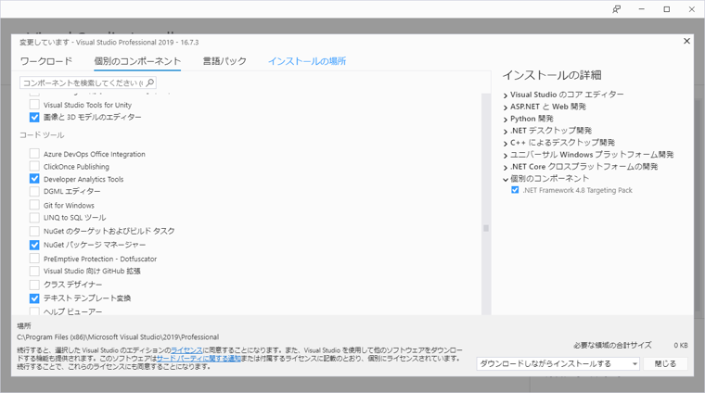The image size is (705, 393).
Task: Open サード パーティに関する通知 link
Action: (199, 359)
